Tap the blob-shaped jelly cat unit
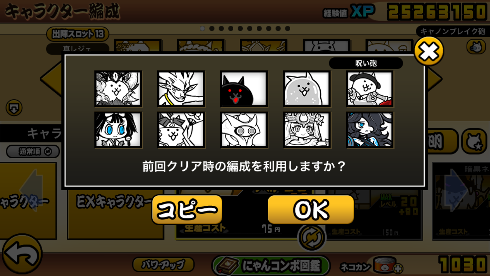This screenshot has height=276, width=490. 307,89
